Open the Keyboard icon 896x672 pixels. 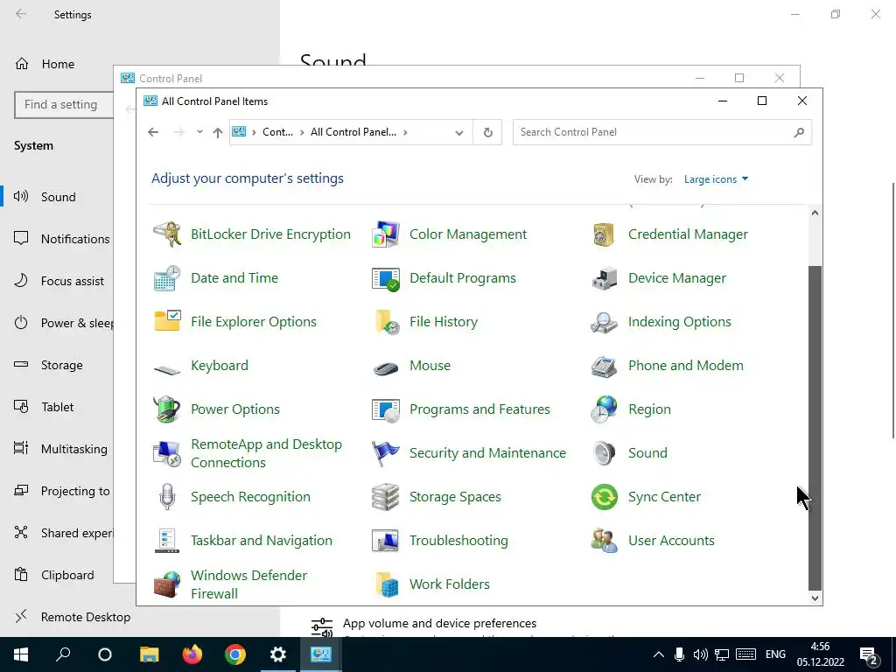tap(167, 369)
